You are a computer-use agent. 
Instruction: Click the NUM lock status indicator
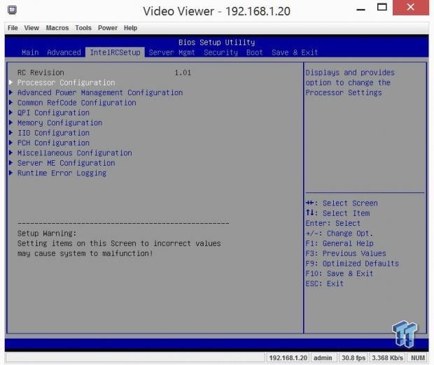[417, 358]
